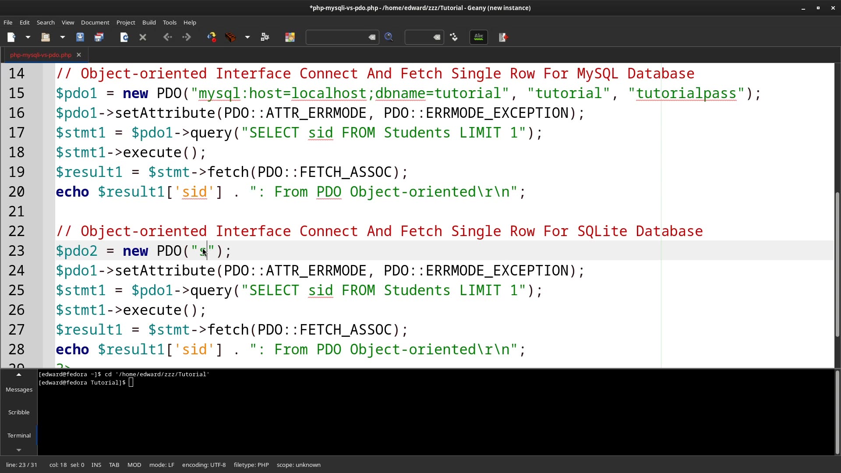Run the current PHP file

(x=265, y=37)
